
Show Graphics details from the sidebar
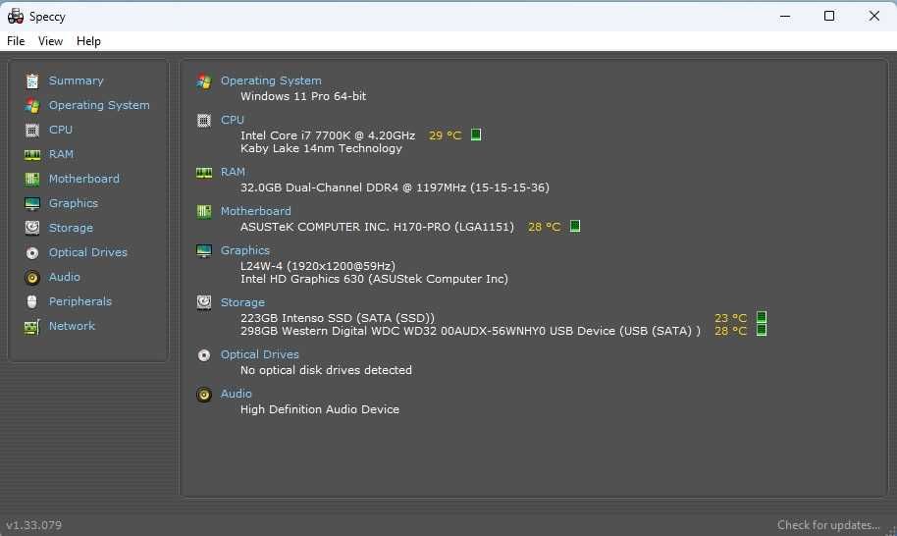click(74, 203)
